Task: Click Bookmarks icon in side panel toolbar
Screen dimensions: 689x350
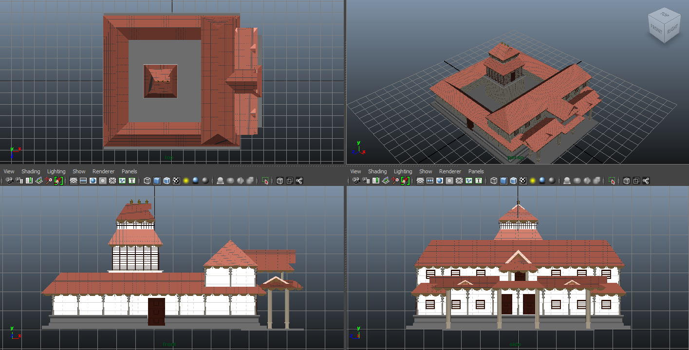Action: pyautogui.click(x=376, y=181)
